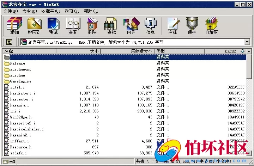
Task: Select the ini.i file row
Action: (x=125, y=111)
